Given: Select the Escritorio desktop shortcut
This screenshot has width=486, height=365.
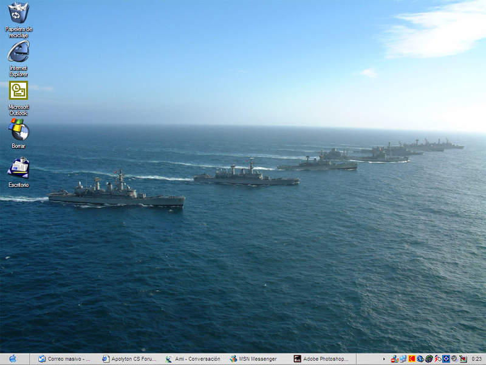Looking at the screenshot, I should pos(18,168).
